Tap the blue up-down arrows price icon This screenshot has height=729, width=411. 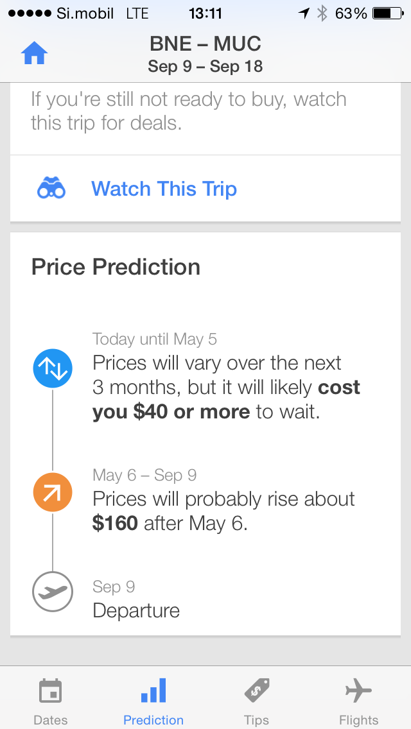tap(53, 369)
